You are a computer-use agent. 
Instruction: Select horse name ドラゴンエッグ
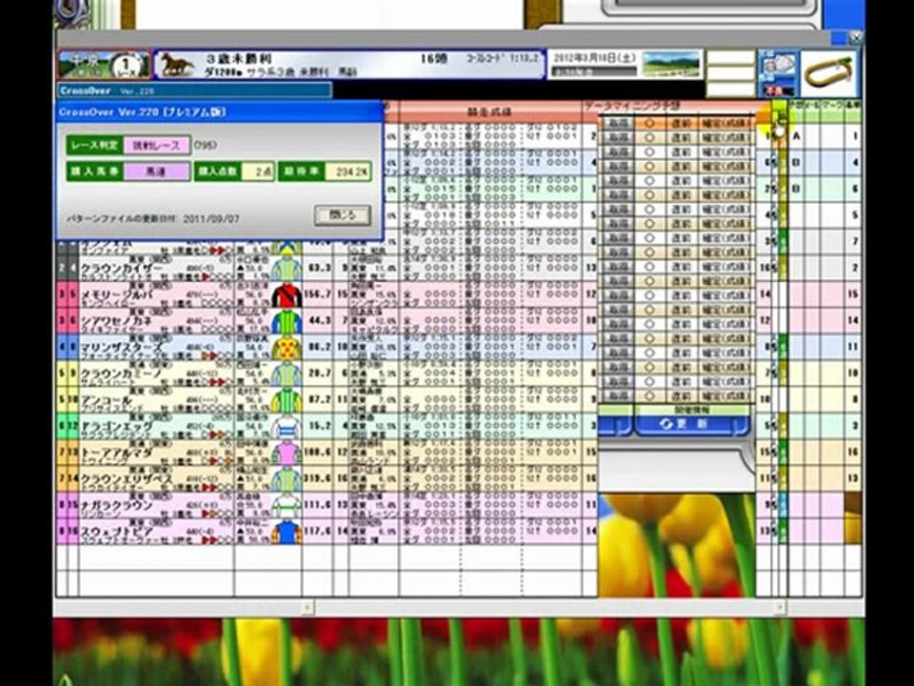coord(117,427)
